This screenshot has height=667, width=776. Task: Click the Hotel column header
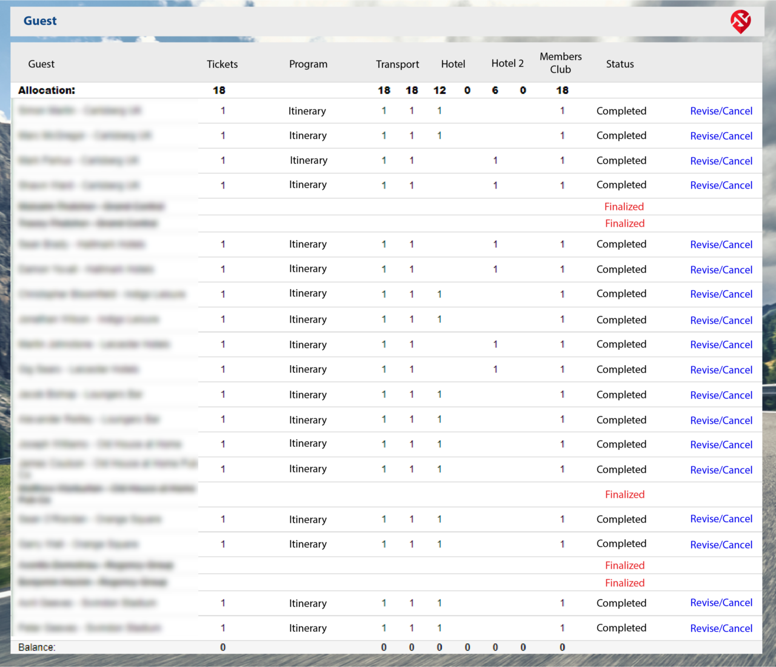[x=453, y=64]
